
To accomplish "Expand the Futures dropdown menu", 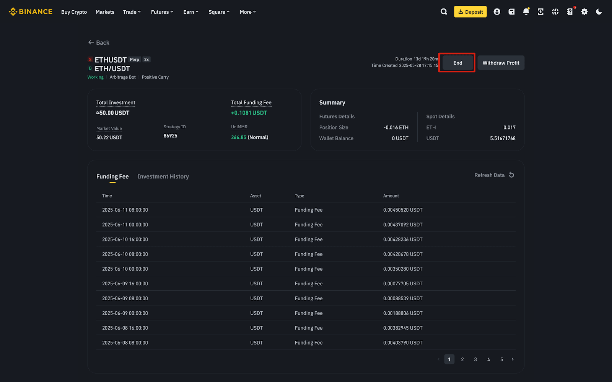I will click(x=162, y=12).
